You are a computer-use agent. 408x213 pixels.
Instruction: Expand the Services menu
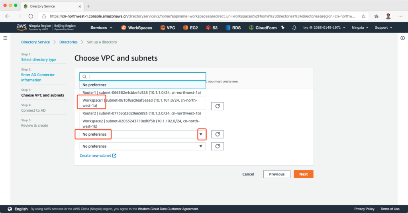point(101,28)
